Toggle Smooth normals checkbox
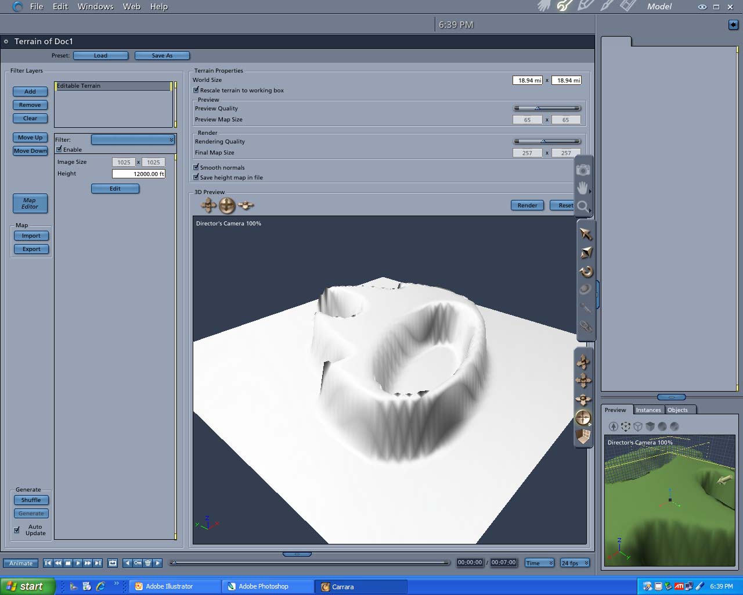The height and width of the screenshot is (595, 743). (196, 167)
